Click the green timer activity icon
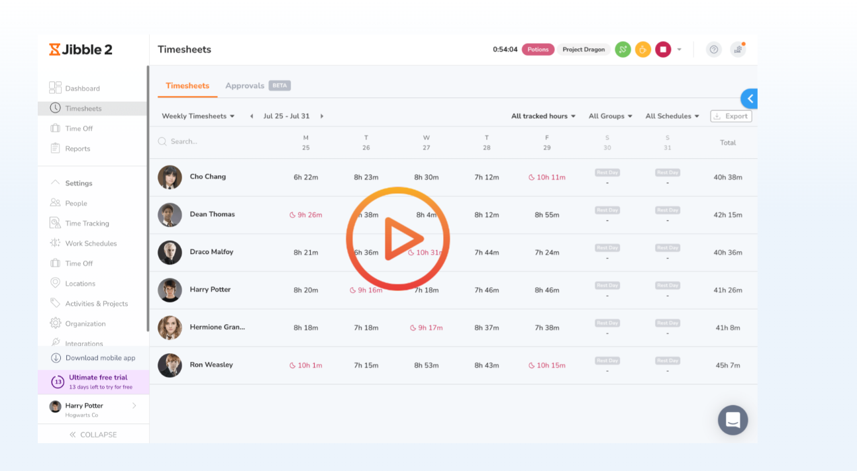Screen dimensions: 857x471 pyautogui.click(x=622, y=49)
